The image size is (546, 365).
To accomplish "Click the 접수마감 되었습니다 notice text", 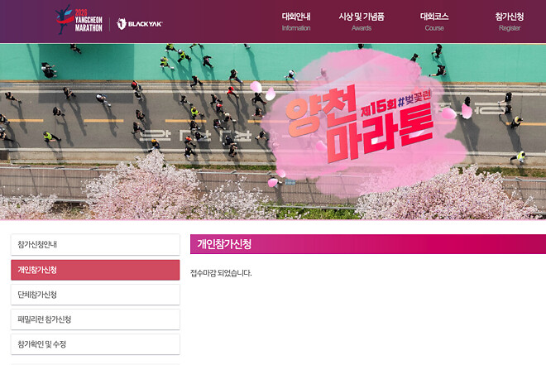I will point(221,273).
